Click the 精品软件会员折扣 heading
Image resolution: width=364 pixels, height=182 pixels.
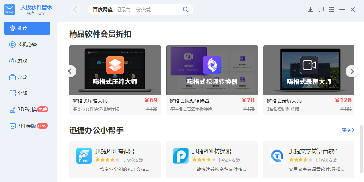pos(100,34)
